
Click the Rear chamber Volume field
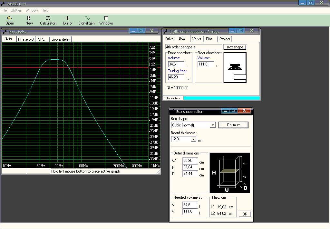coord(206,64)
